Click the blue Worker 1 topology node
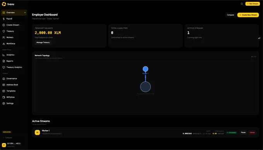 145,69
